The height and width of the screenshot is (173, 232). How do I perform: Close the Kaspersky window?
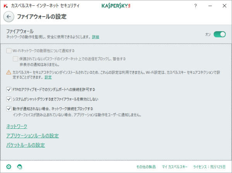(x=224, y=6)
